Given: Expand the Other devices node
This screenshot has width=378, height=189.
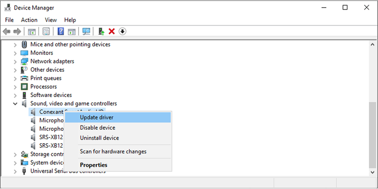Looking at the screenshot, I should click(15, 70).
